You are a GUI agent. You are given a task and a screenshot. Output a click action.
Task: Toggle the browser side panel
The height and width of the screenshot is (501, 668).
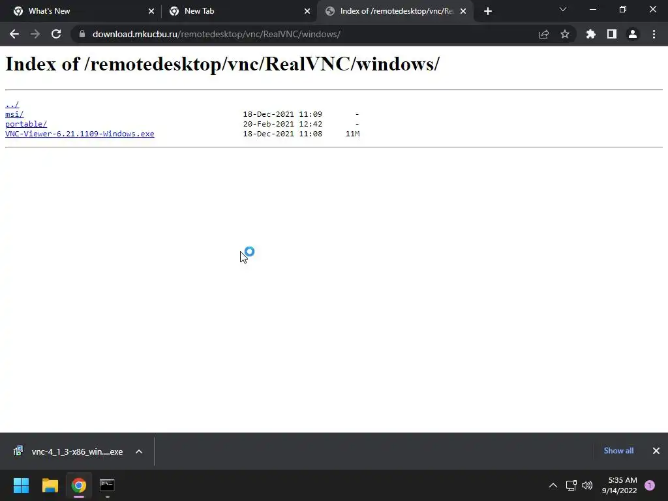(612, 34)
